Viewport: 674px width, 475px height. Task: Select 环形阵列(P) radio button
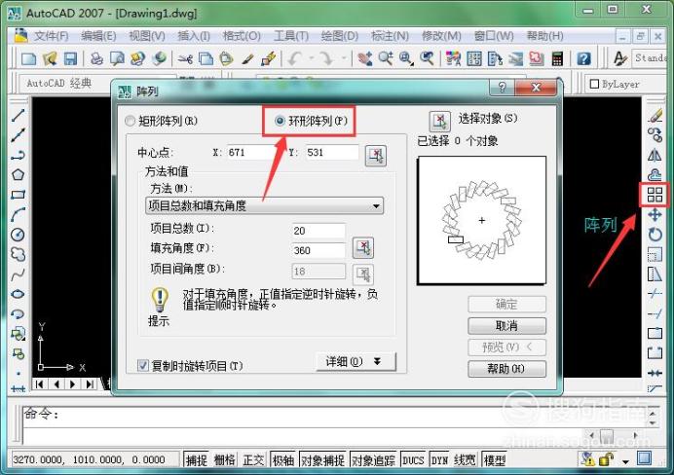click(311, 121)
